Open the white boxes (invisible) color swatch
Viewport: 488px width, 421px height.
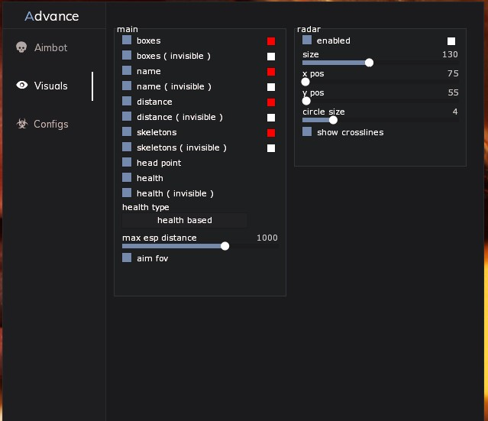click(x=271, y=57)
